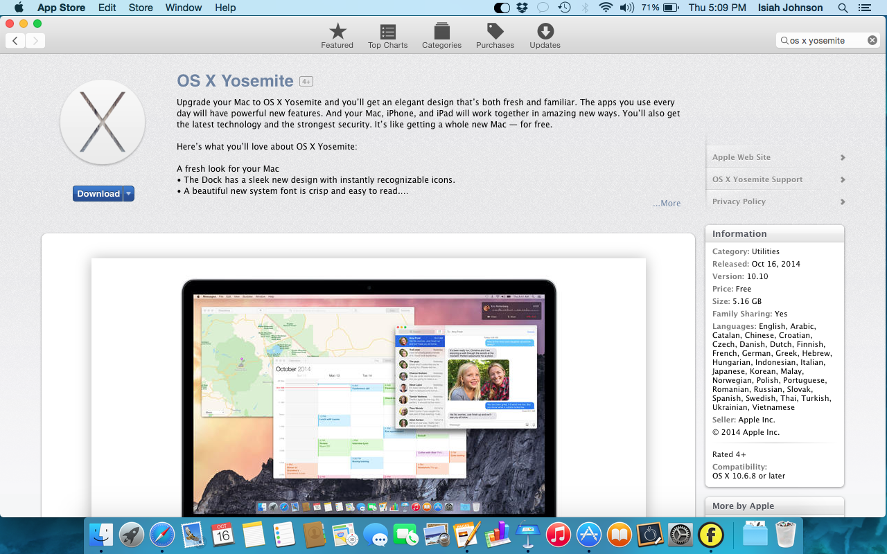
Task: Open the Wi-Fi status menu
Action: point(606,8)
